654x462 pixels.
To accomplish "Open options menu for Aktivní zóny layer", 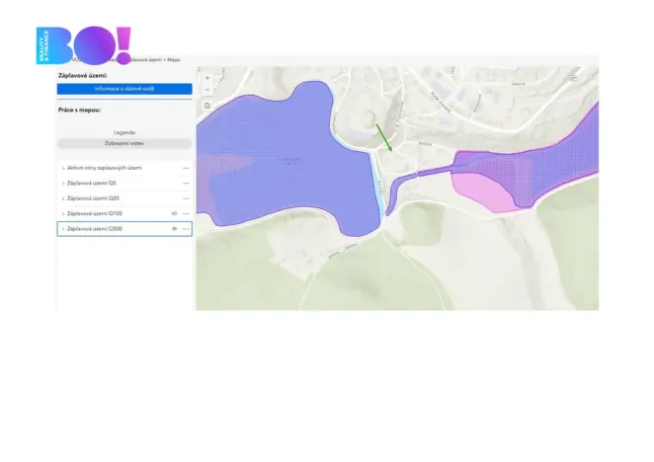I will tap(186, 168).
